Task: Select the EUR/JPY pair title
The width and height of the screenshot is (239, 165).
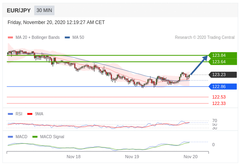Action: [19, 10]
